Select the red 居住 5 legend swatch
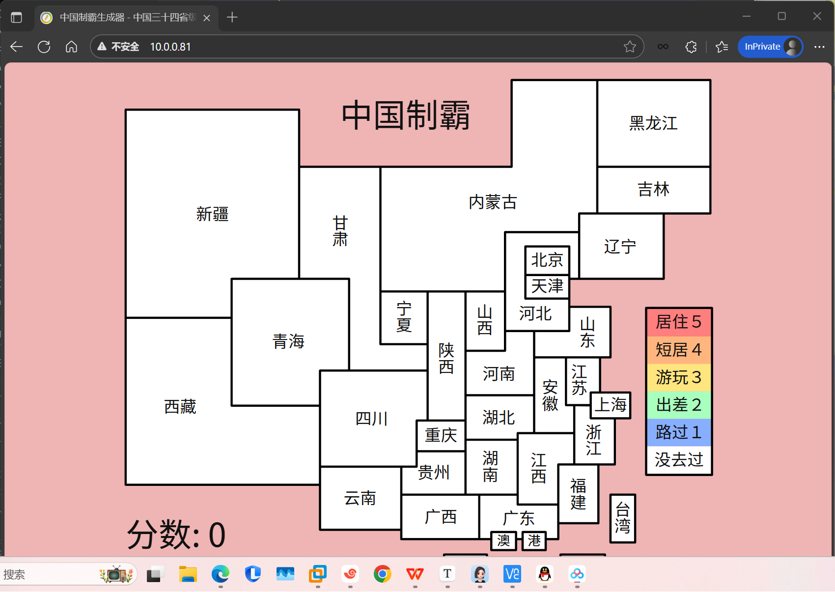Image resolution: width=835 pixels, height=592 pixels. click(x=679, y=322)
